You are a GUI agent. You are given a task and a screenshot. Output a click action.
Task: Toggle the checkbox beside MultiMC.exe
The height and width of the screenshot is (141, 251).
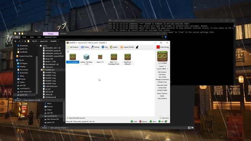coord(42,70)
